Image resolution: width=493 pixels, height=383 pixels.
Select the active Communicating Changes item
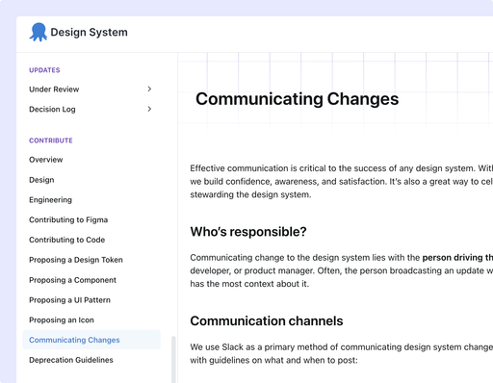pyautogui.click(x=91, y=340)
